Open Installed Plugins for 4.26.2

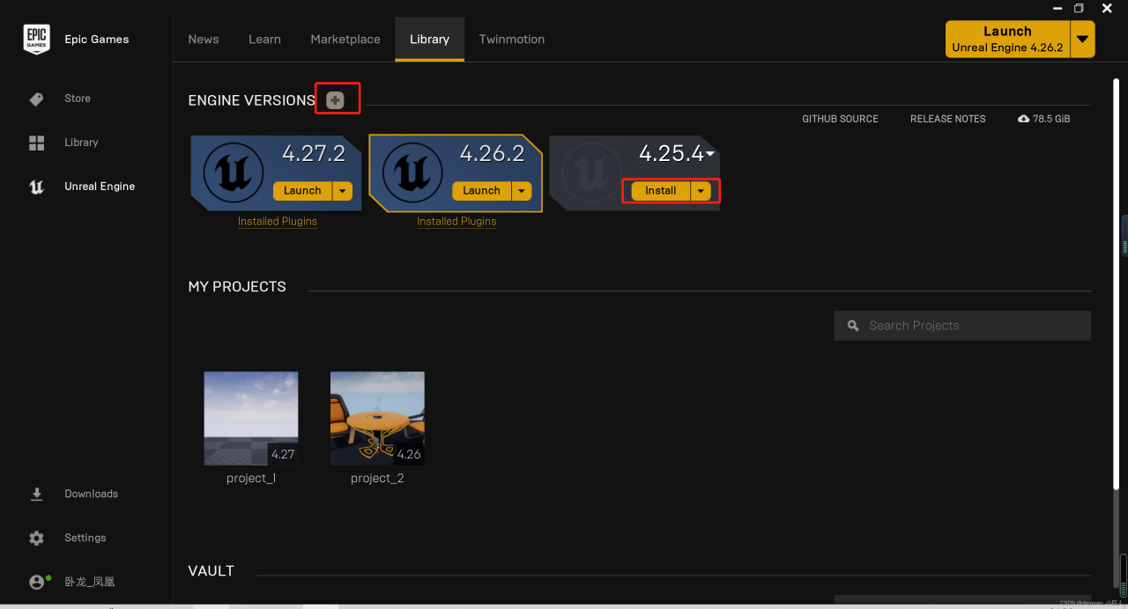coord(456,222)
